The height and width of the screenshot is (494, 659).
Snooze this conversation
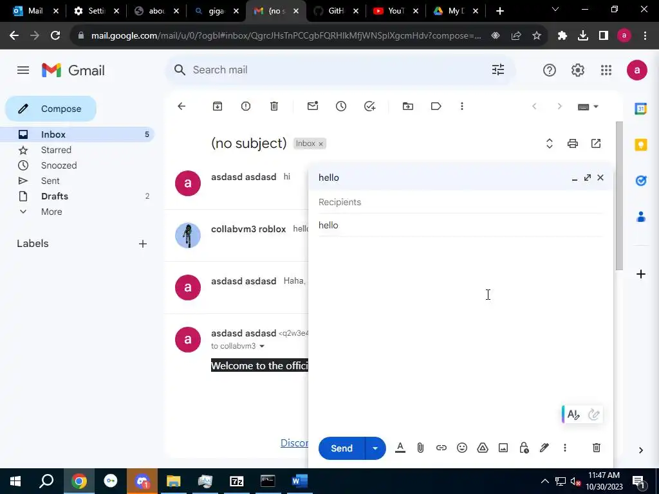341,106
